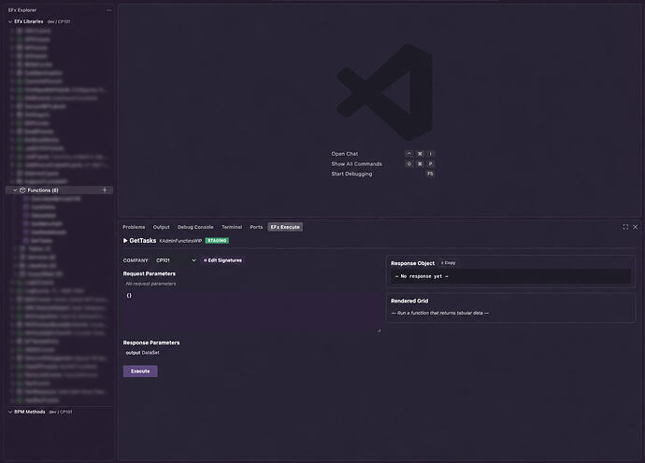Collapse the BPM Methods section
The width and height of the screenshot is (645, 463).
[10, 412]
